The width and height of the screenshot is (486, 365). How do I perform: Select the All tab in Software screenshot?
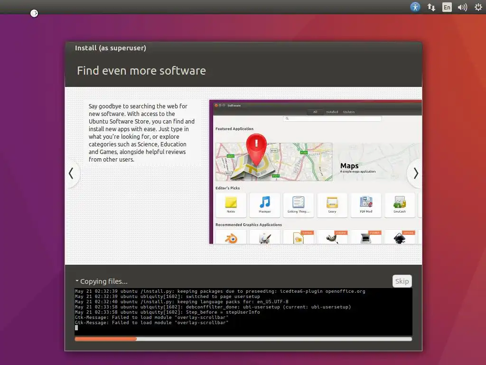coord(315,112)
